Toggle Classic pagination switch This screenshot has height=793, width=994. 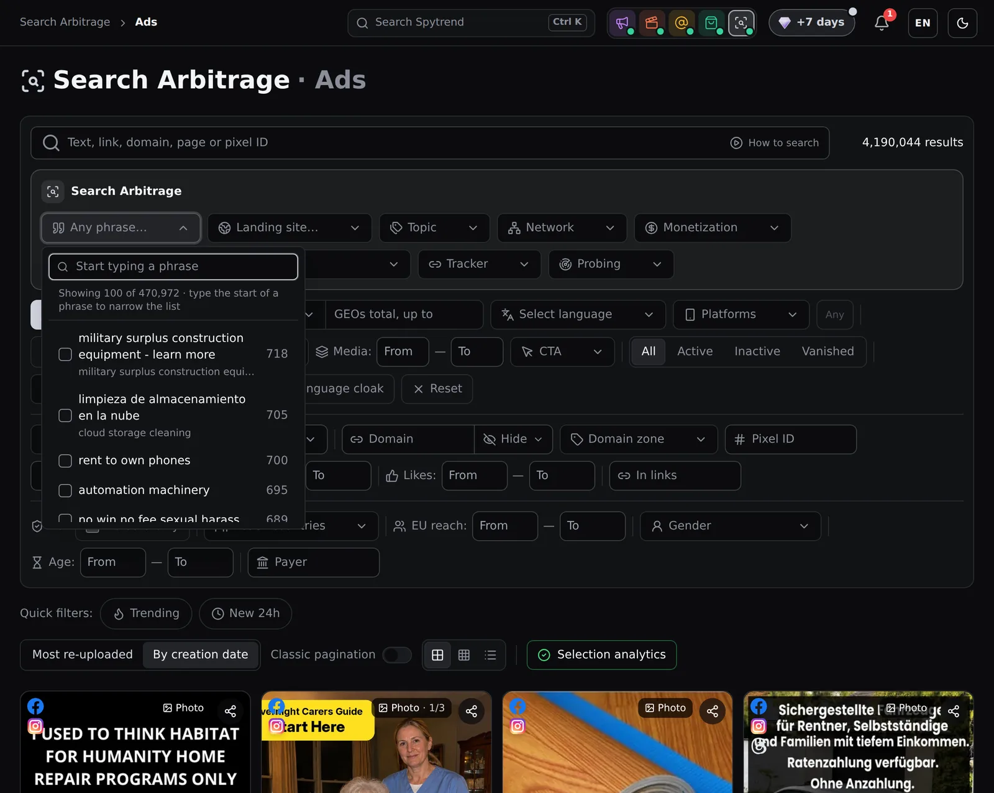397,655
